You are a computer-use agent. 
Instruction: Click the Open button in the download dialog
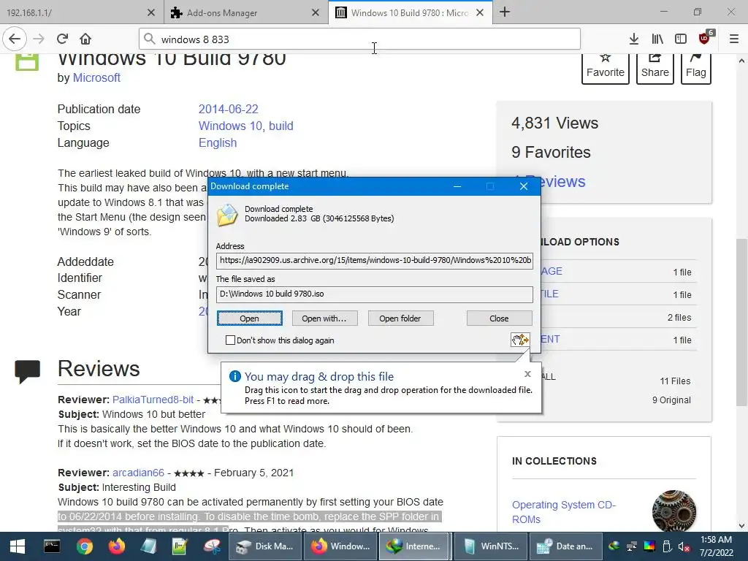click(x=250, y=318)
